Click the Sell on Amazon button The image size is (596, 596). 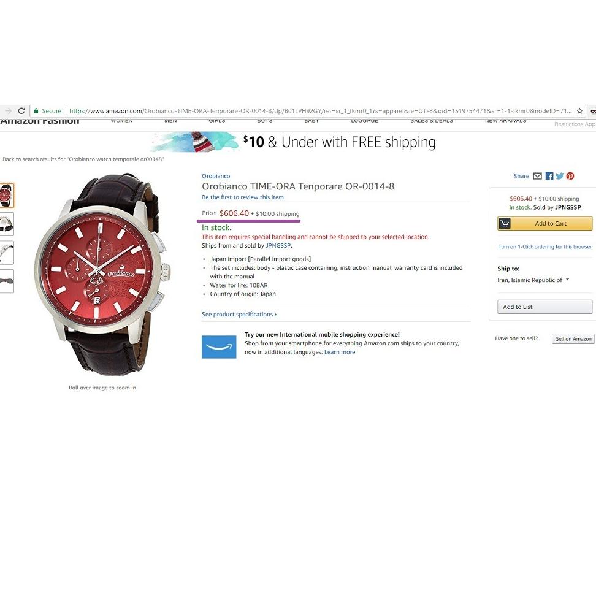click(573, 338)
